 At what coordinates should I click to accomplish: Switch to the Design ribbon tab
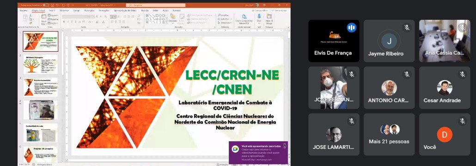(77, 10)
